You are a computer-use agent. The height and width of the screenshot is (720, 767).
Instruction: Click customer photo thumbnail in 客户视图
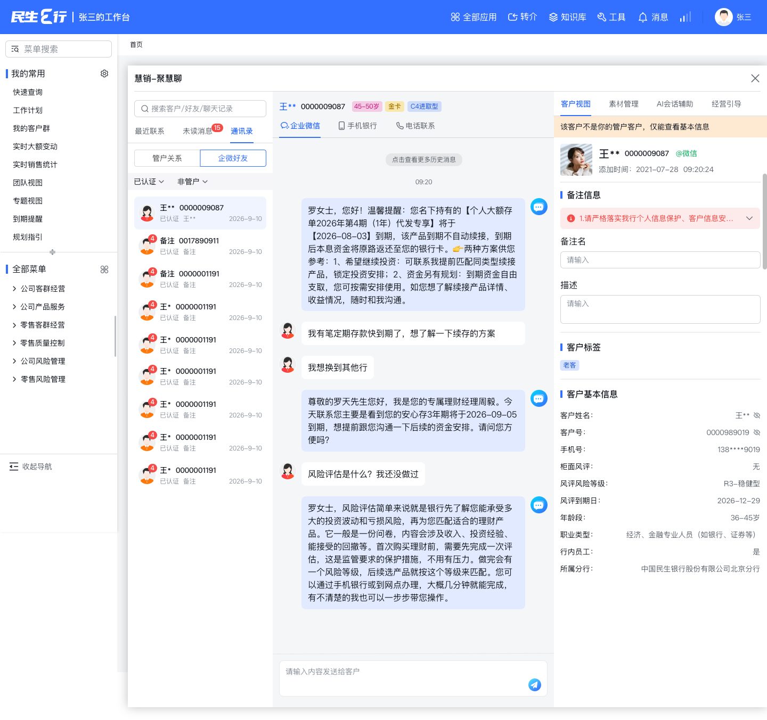[576, 160]
